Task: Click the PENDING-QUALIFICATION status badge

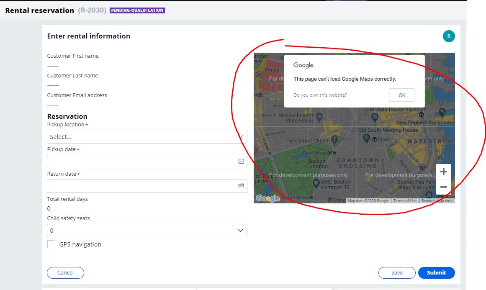Action: tap(137, 10)
